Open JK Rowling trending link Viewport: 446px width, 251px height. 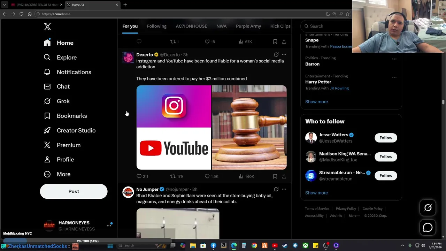[339, 88]
